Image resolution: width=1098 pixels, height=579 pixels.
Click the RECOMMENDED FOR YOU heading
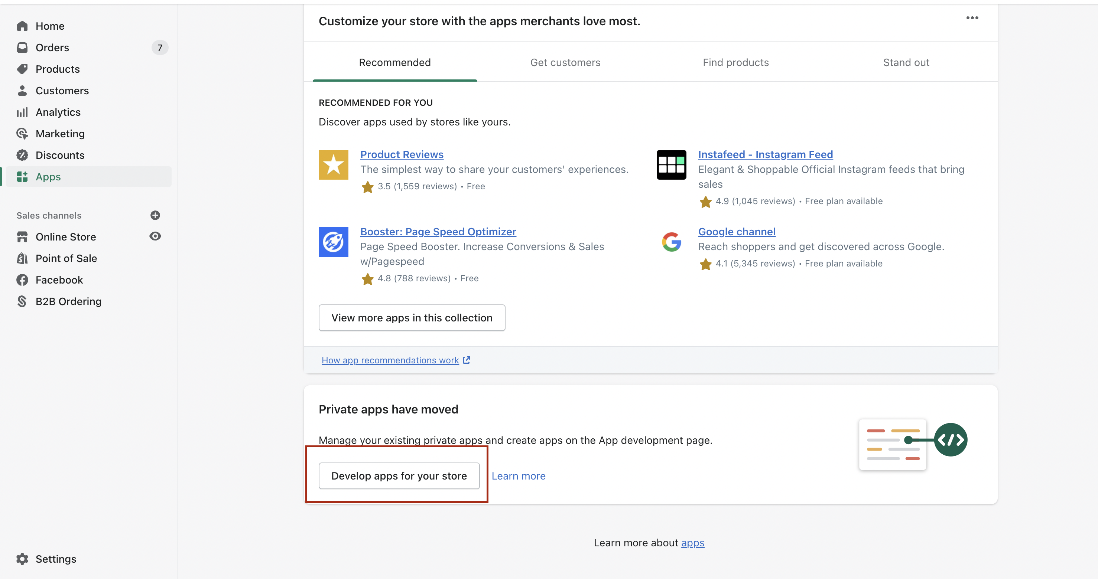[376, 102]
